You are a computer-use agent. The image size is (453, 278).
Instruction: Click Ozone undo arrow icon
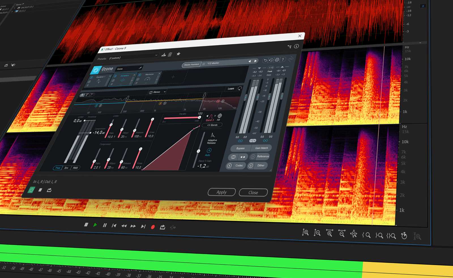265,60
